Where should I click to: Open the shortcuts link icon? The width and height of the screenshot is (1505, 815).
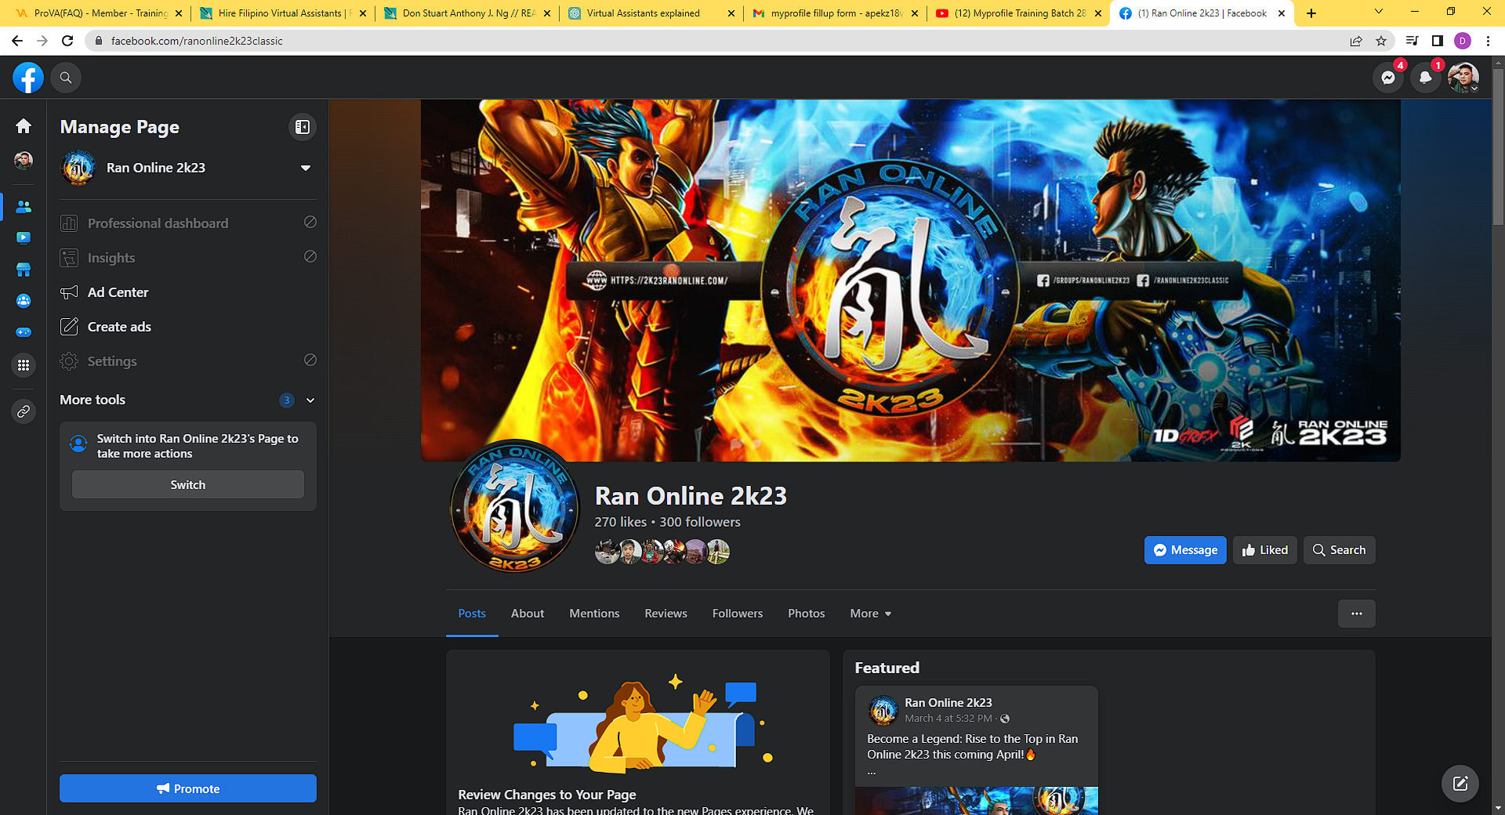pyautogui.click(x=24, y=411)
